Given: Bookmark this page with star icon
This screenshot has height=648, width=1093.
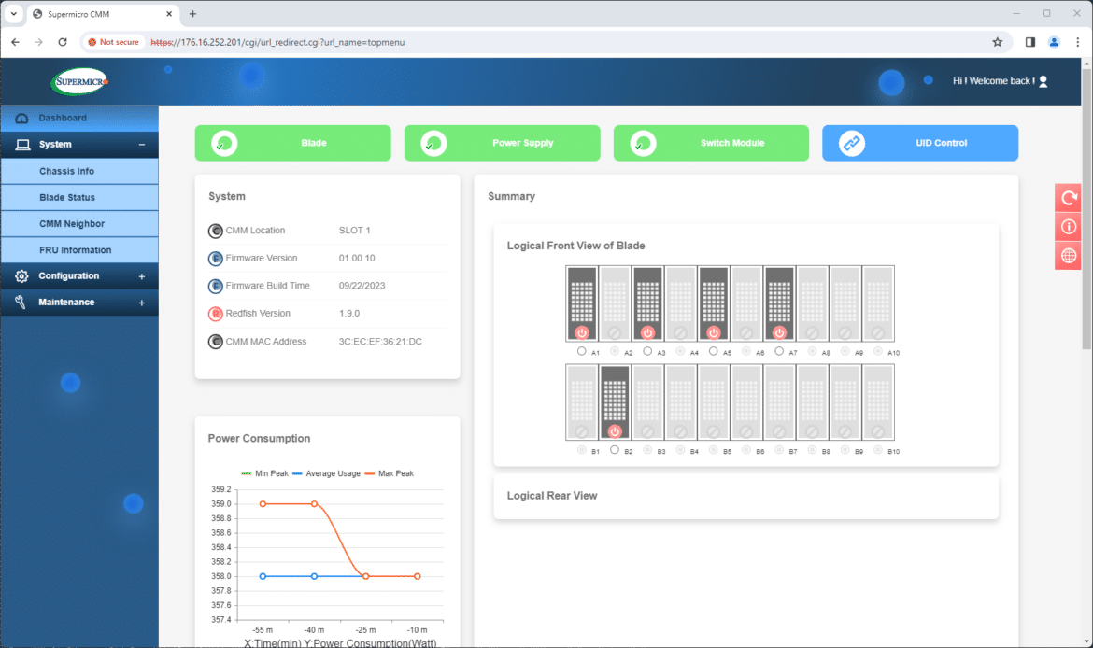Looking at the screenshot, I should coord(998,42).
